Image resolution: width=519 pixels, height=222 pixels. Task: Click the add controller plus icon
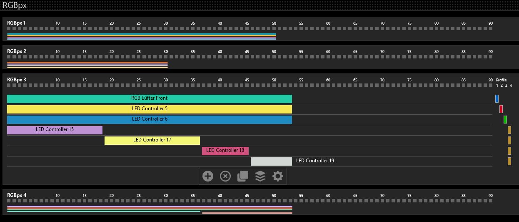coord(208,176)
